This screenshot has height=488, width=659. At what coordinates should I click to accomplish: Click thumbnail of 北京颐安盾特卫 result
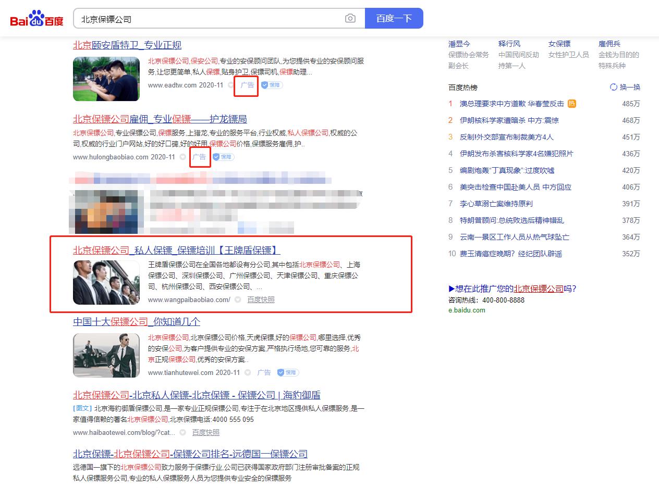click(106, 79)
